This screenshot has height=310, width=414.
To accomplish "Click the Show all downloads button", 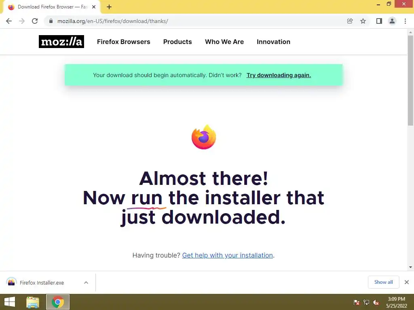I will tap(383, 282).
